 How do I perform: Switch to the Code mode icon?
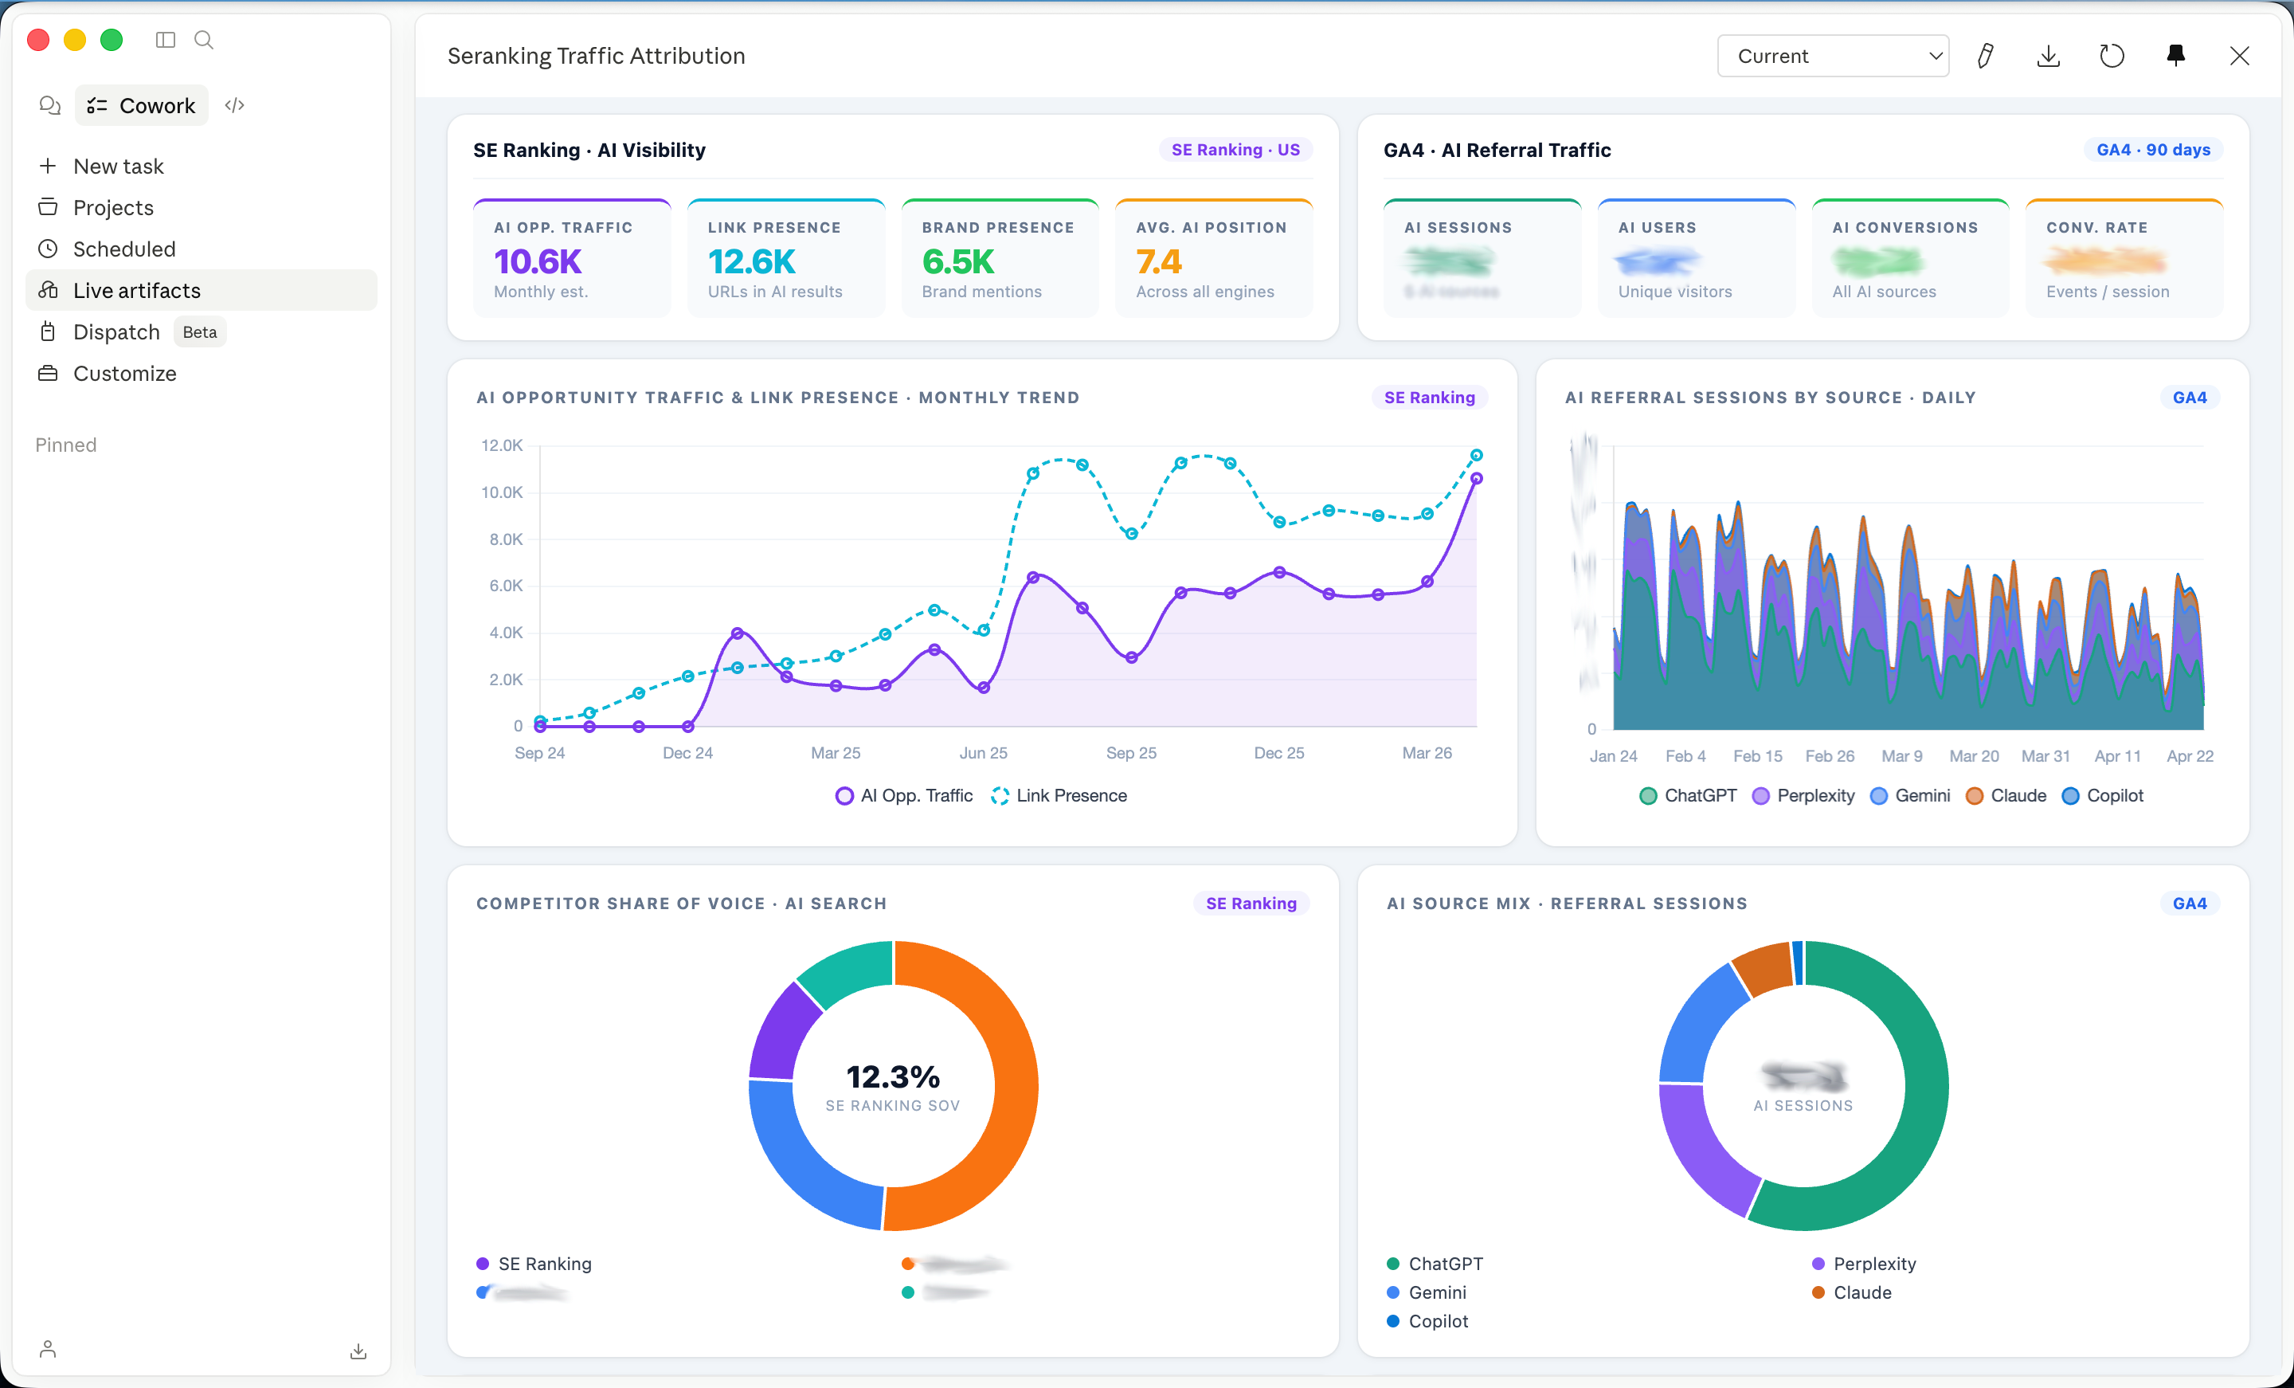click(x=235, y=105)
